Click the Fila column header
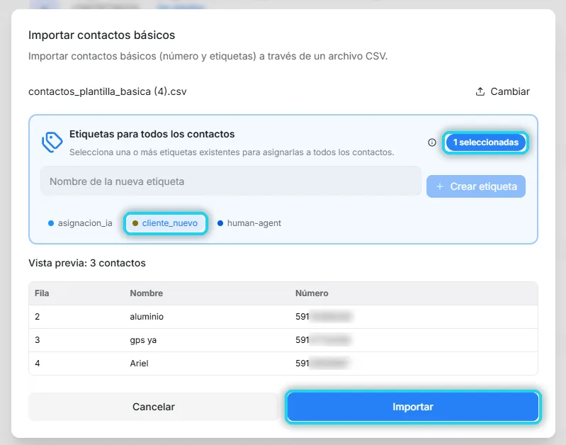The image size is (566, 445). pyautogui.click(x=42, y=293)
